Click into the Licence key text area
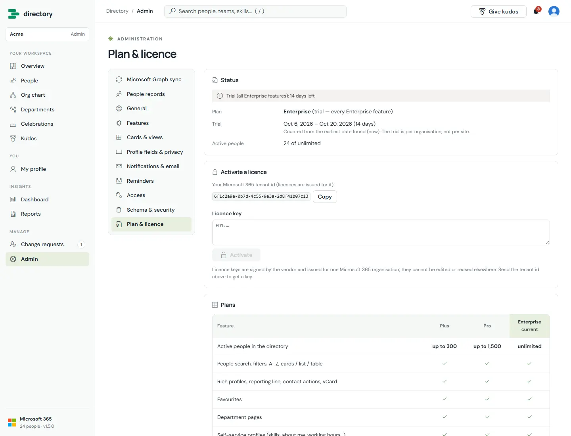The image size is (571, 436). pyautogui.click(x=381, y=232)
